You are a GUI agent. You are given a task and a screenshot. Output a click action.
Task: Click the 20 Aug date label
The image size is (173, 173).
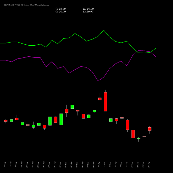click(21, 165)
